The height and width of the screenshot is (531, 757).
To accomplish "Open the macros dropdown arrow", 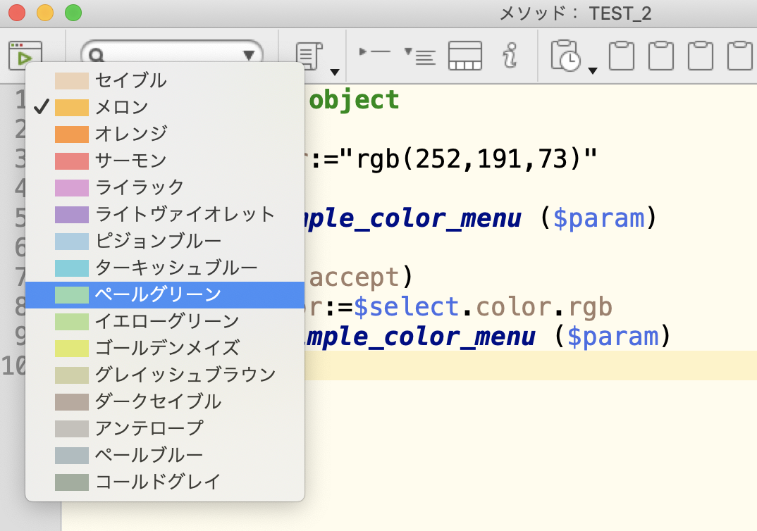I will point(334,73).
